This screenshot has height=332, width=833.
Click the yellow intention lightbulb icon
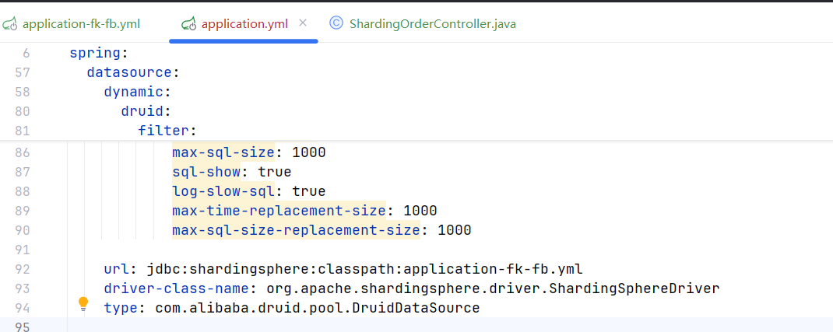tap(83, 304)
